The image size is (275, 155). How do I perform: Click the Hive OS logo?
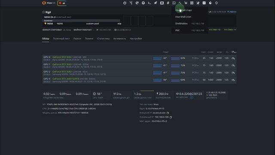(49, 3)
